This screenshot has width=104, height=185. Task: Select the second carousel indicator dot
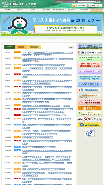(x=51, y=39)
